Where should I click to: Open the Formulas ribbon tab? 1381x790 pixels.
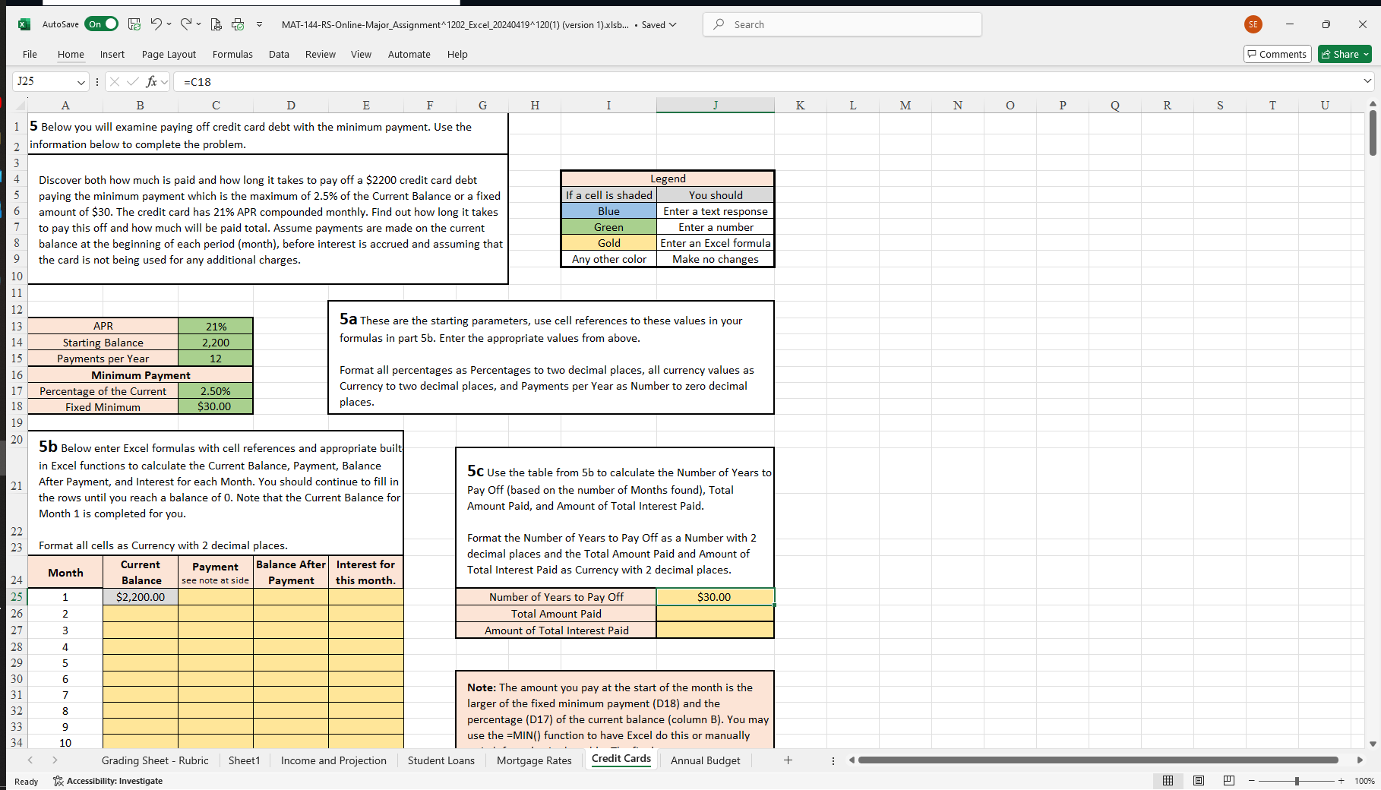232,54
